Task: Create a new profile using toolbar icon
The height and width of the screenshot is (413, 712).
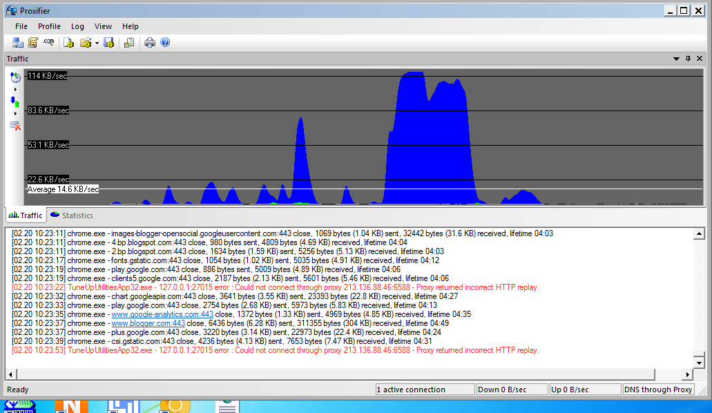Action: (69, 42)
